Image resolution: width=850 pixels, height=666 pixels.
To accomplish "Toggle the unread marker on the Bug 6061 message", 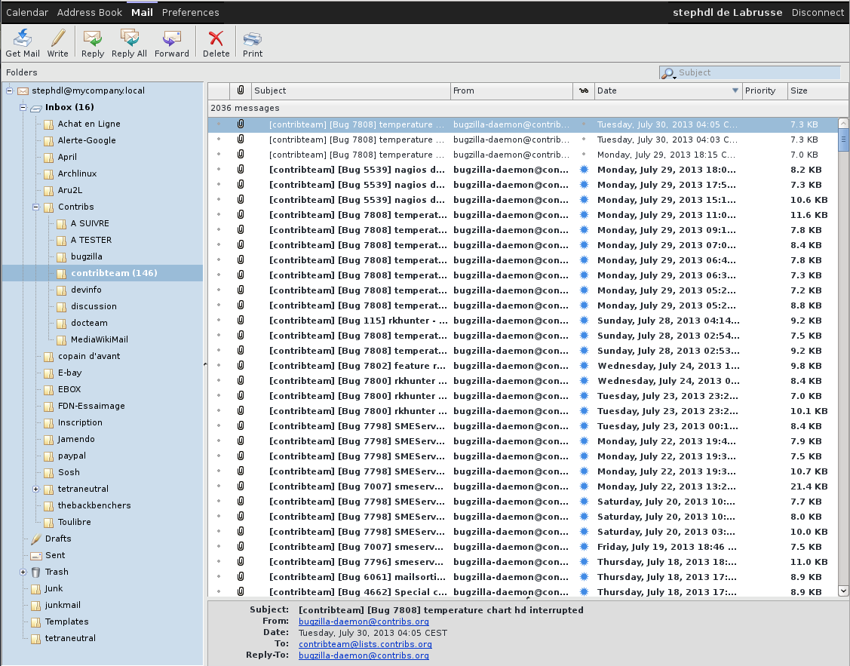I will pyautogui.click(x=584, y=577).
